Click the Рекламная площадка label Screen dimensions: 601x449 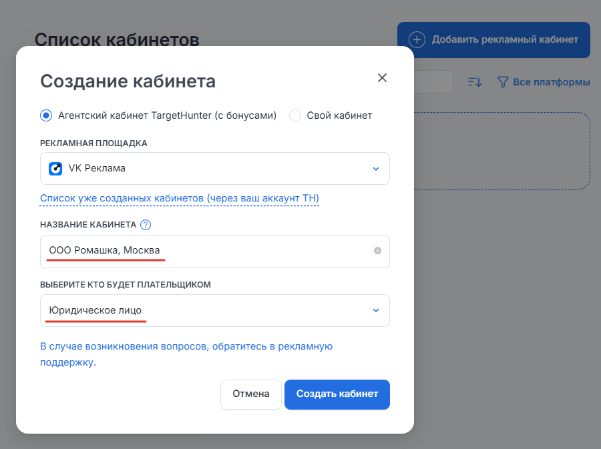click(93, 143)
